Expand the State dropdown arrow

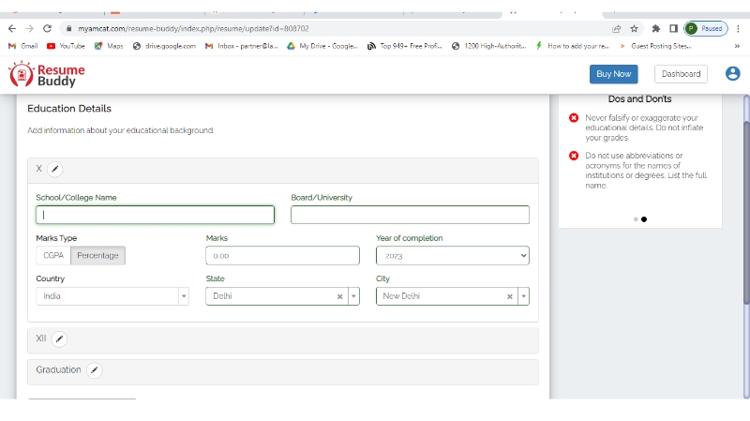tap(353, 296)
